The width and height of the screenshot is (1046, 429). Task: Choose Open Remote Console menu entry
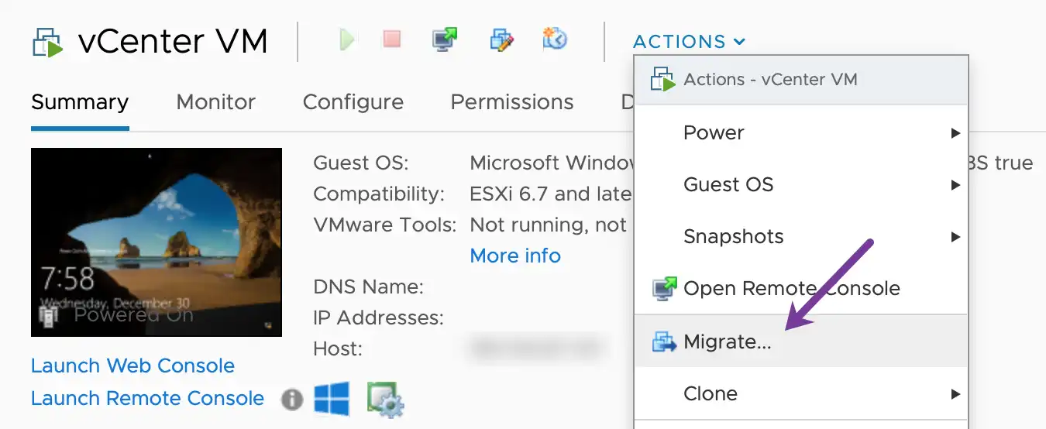pos(801,289)
